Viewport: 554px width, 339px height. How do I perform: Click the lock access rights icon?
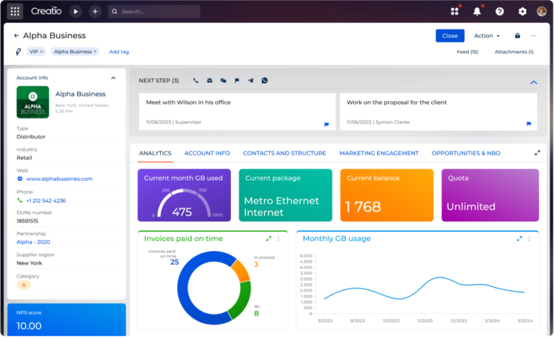tap(517, 35)
